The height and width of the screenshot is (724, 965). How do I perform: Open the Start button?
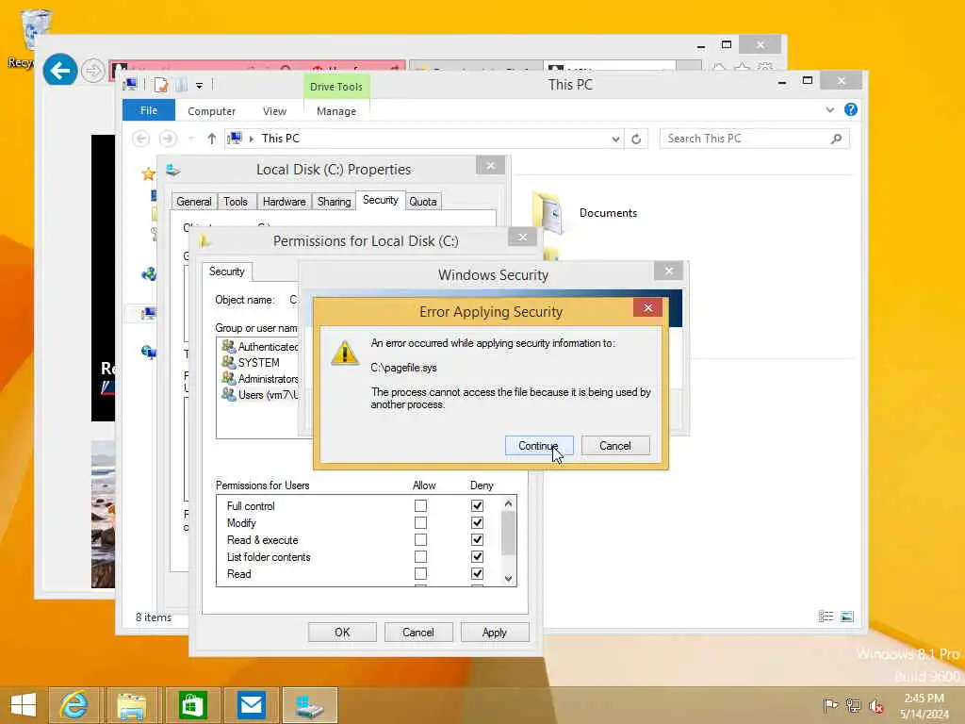(24, 705)
